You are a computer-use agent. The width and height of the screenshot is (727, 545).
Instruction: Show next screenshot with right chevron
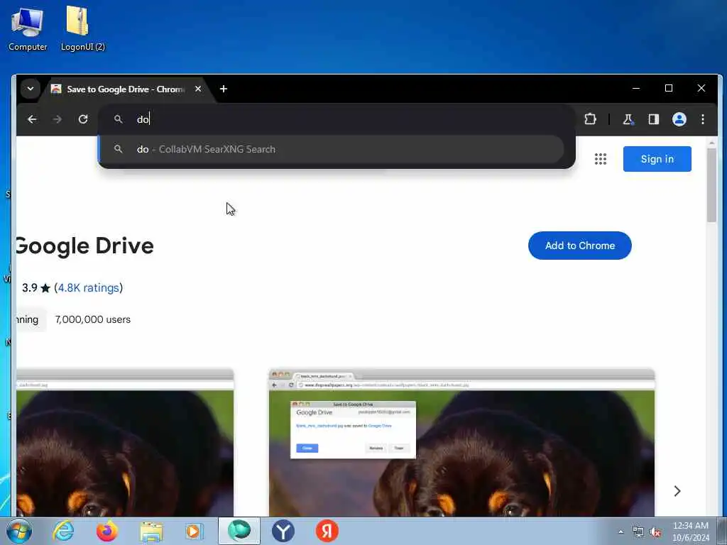tap(677, 491)
